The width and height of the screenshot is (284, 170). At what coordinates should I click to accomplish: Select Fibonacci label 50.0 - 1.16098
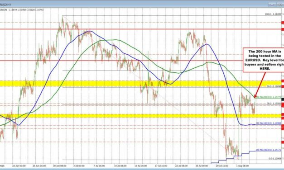(x=274, y=86)
